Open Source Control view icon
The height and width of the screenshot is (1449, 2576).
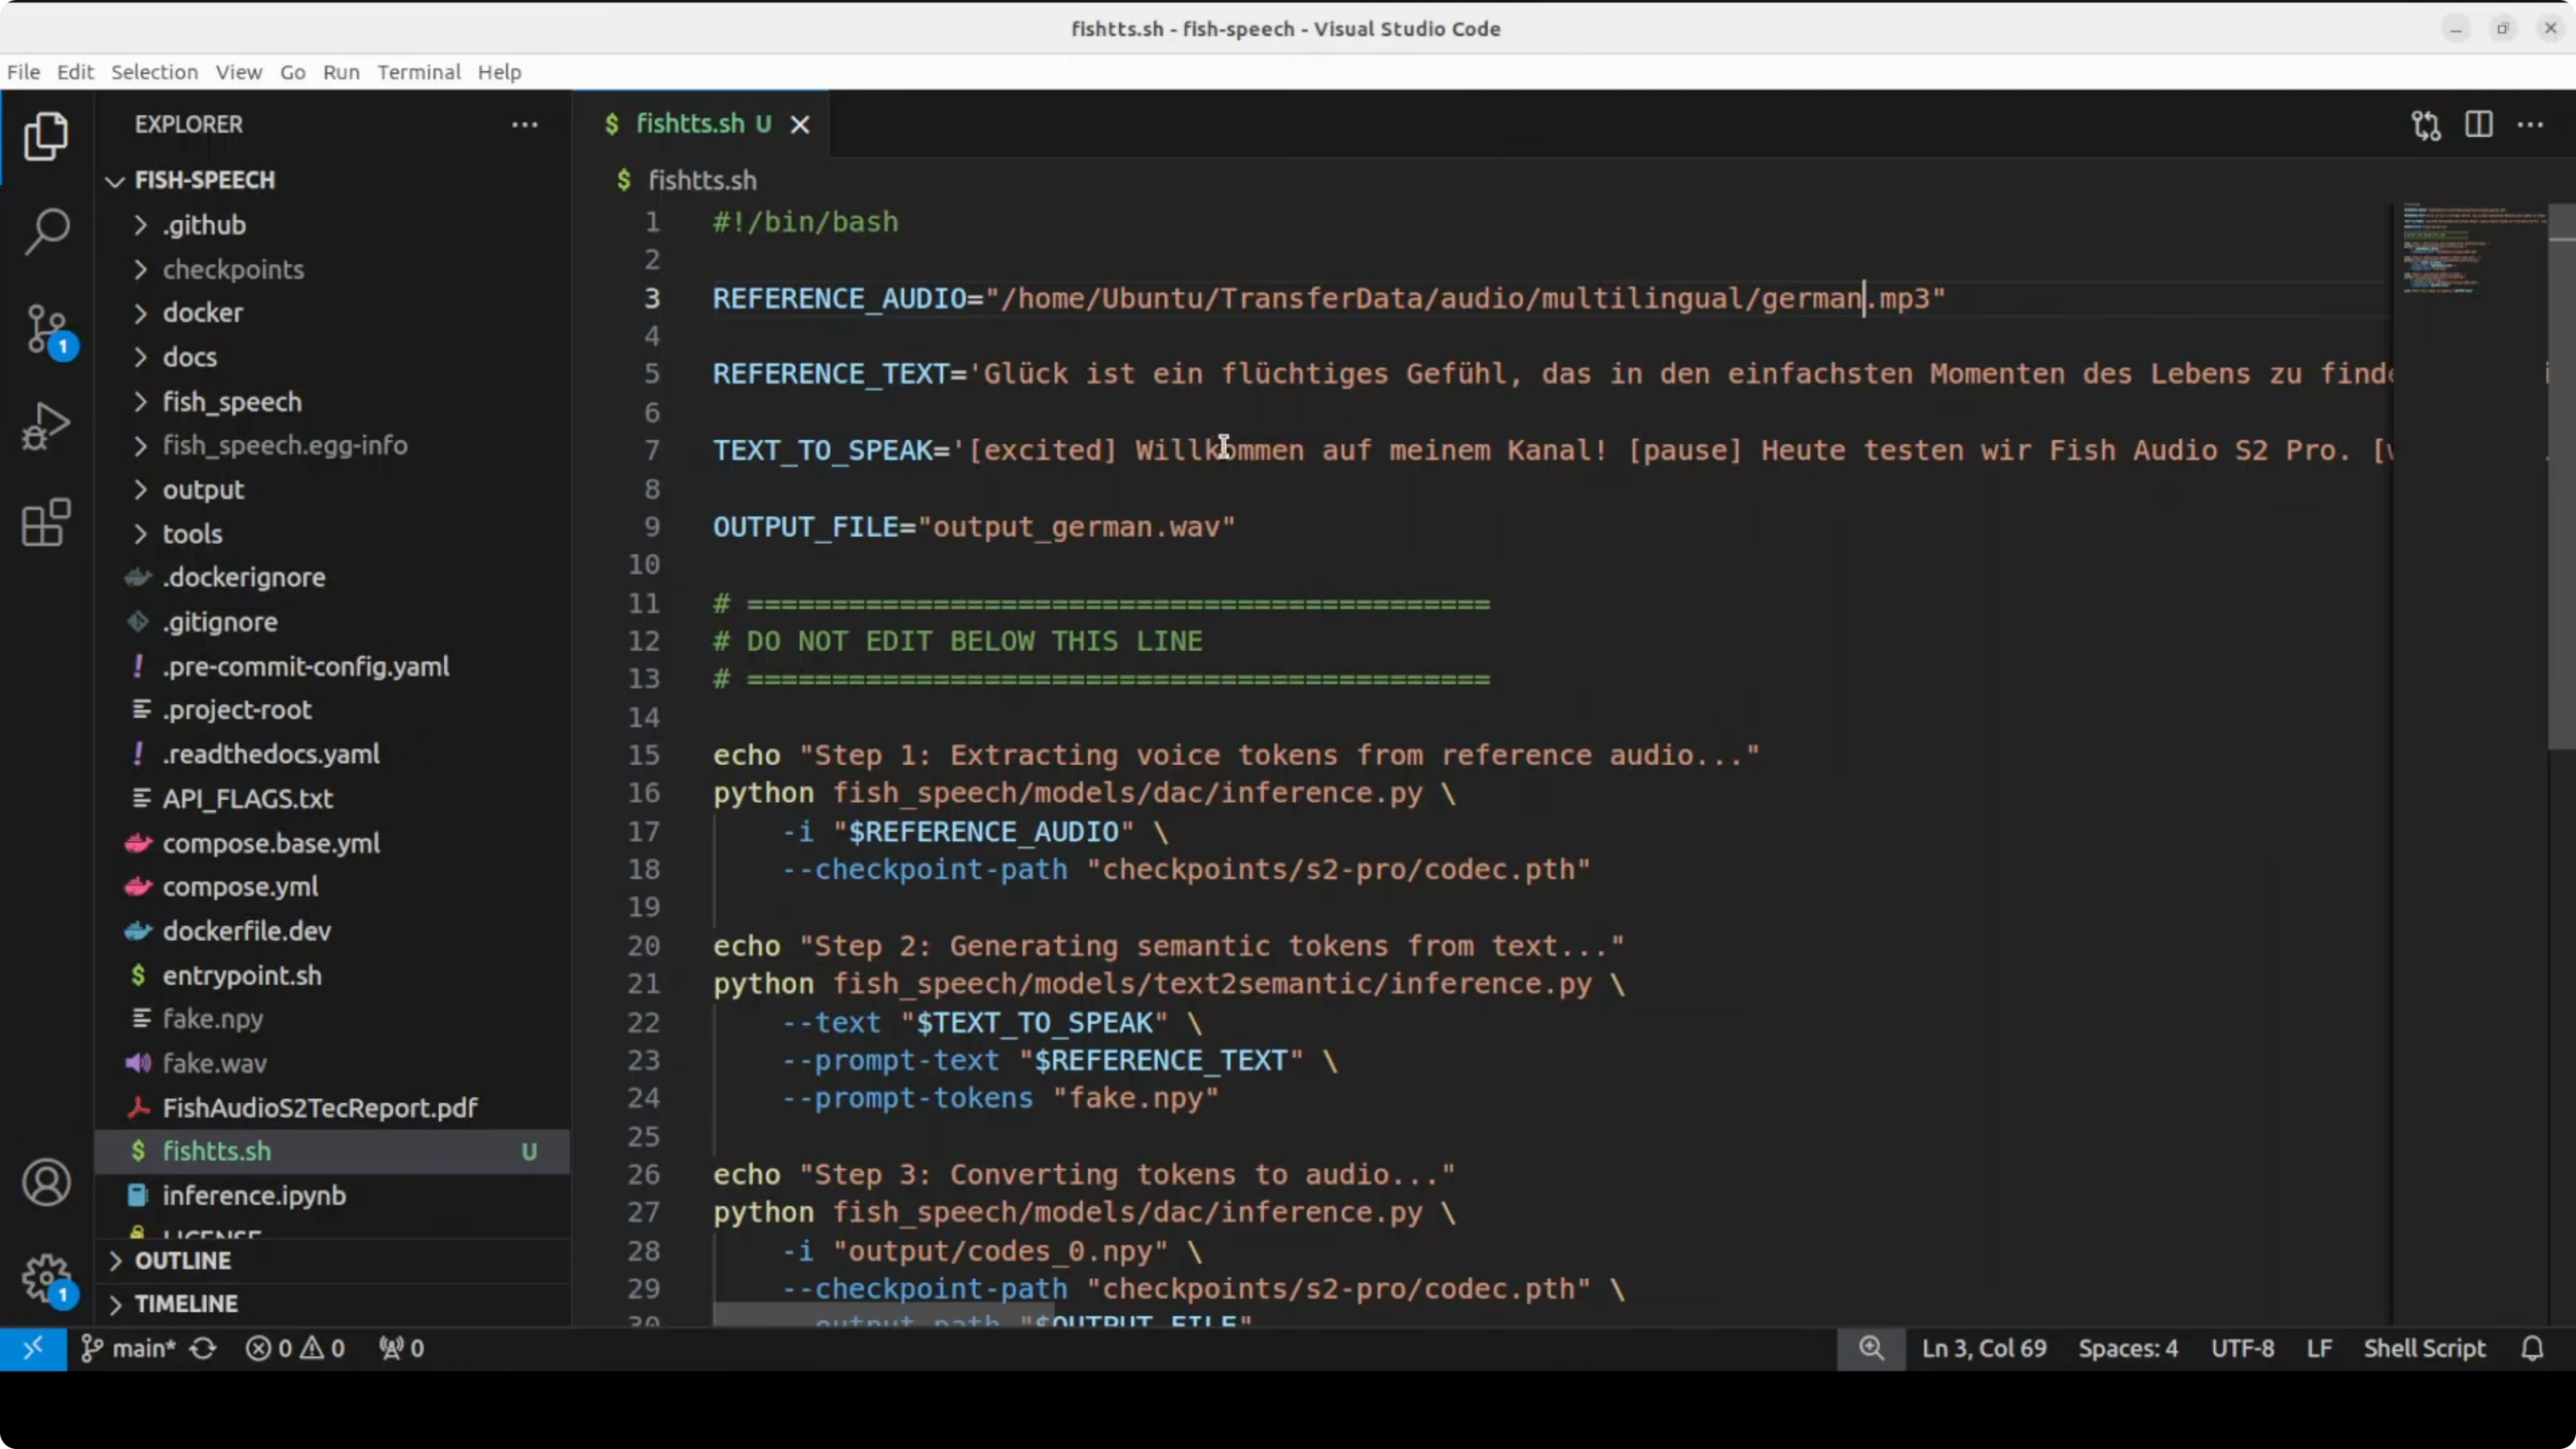(x=46, y=329)
